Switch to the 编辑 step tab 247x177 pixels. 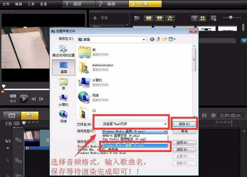(x=112, y=4)
